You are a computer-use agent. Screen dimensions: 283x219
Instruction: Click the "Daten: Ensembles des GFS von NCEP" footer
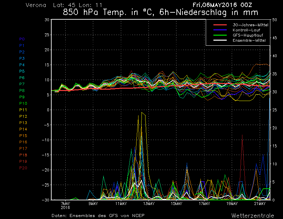pos(98,216)
